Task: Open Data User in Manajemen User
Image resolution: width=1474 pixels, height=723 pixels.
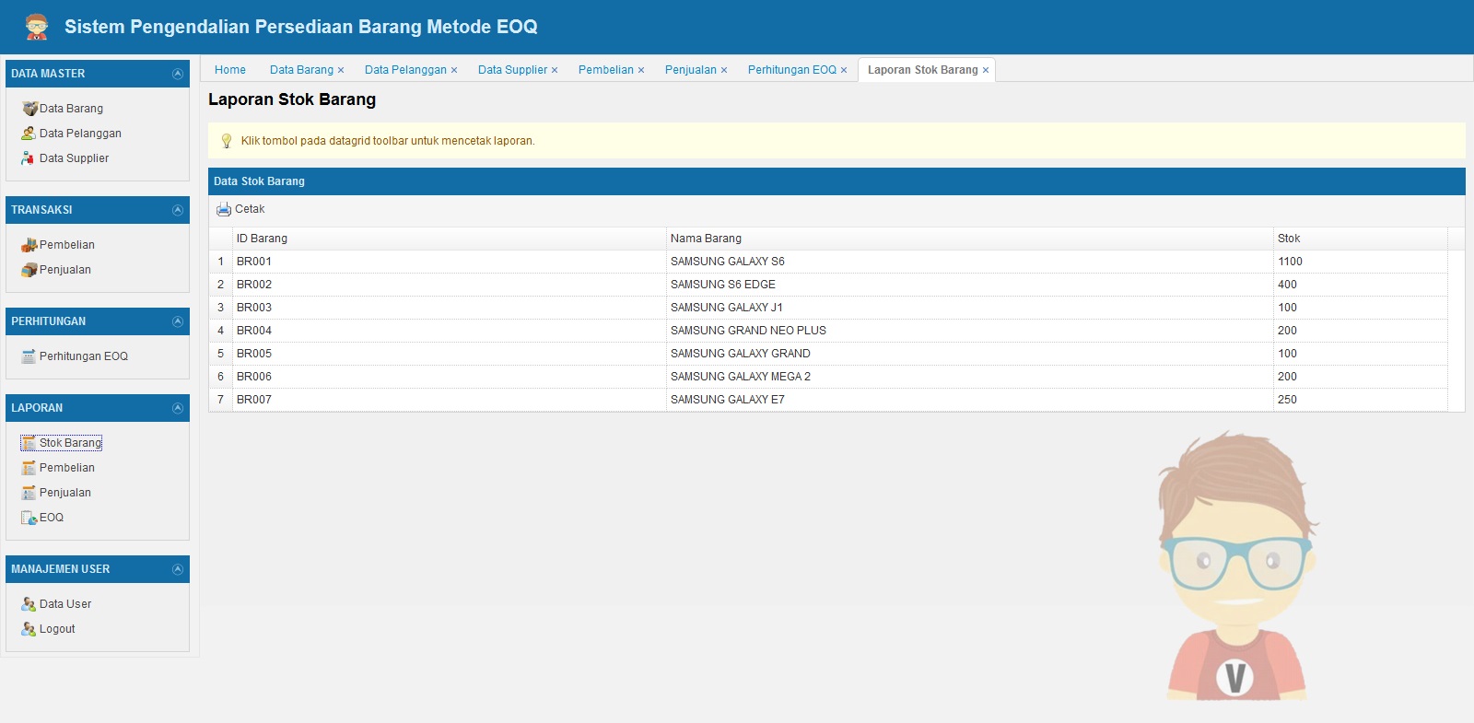Action: tap(65, 604)
